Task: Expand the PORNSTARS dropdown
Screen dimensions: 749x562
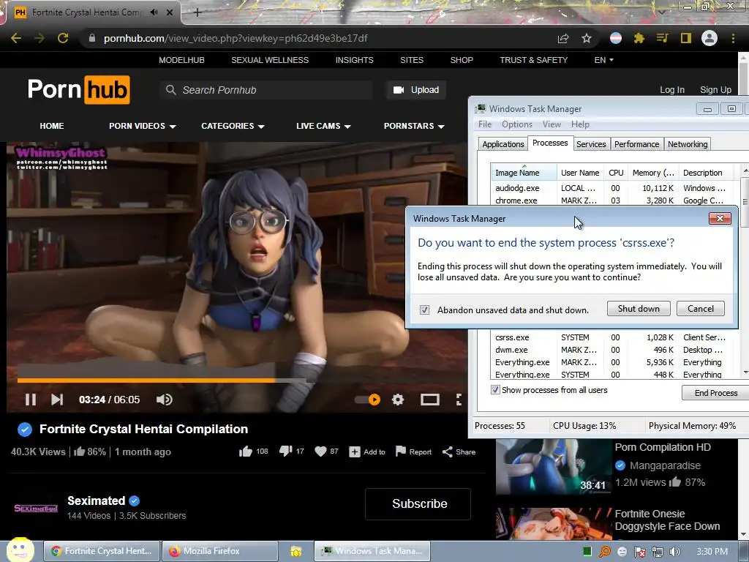Action: [414, 126]
